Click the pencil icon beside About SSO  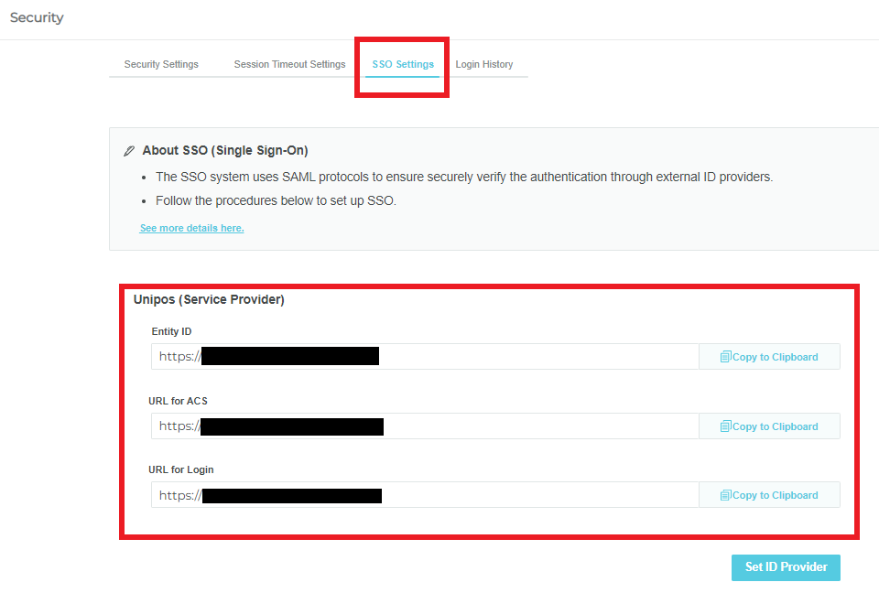click(129, 151)
